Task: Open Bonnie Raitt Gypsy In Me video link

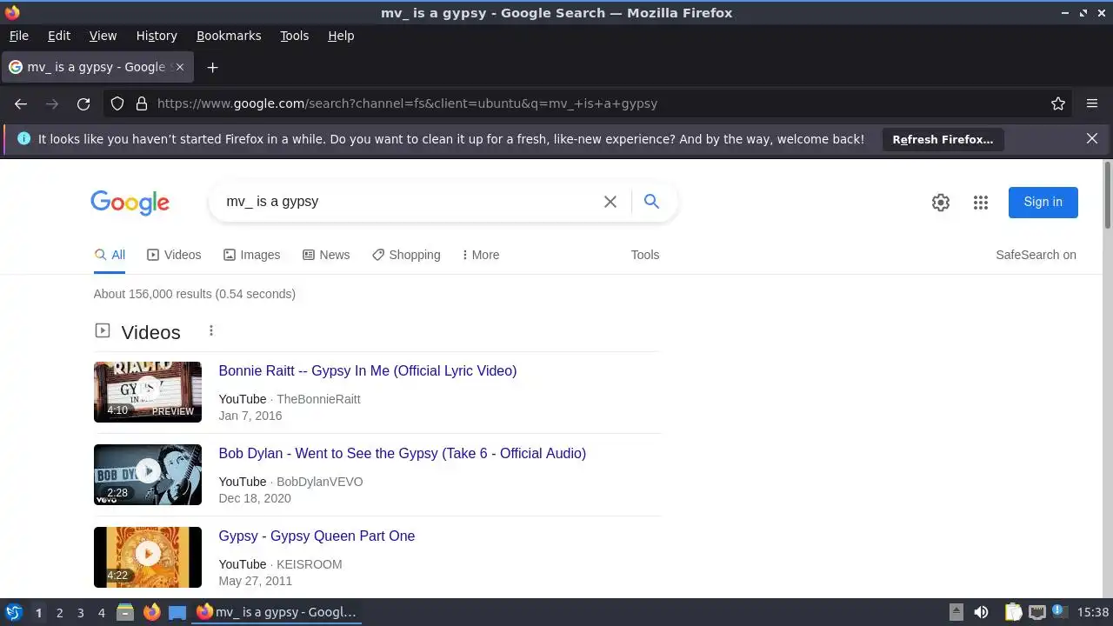Action: 368,370
